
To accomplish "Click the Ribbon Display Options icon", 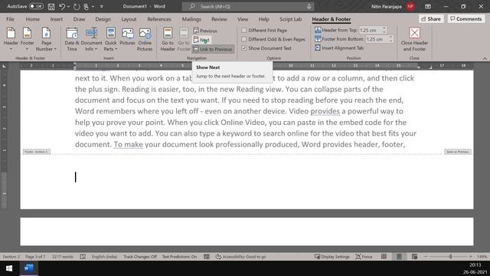I will (428, 6).
